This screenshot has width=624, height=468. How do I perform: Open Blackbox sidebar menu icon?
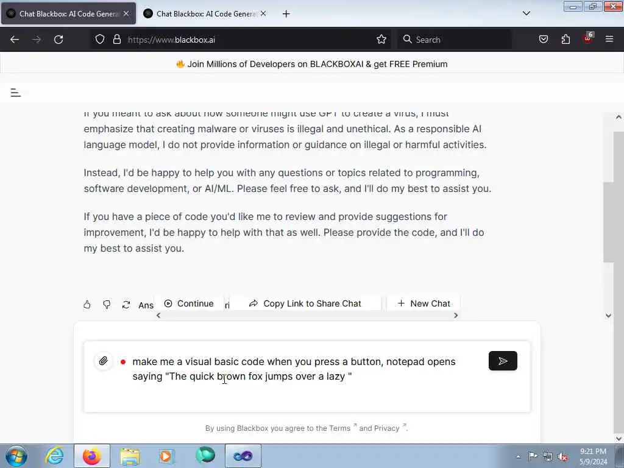tap(15, 93)
